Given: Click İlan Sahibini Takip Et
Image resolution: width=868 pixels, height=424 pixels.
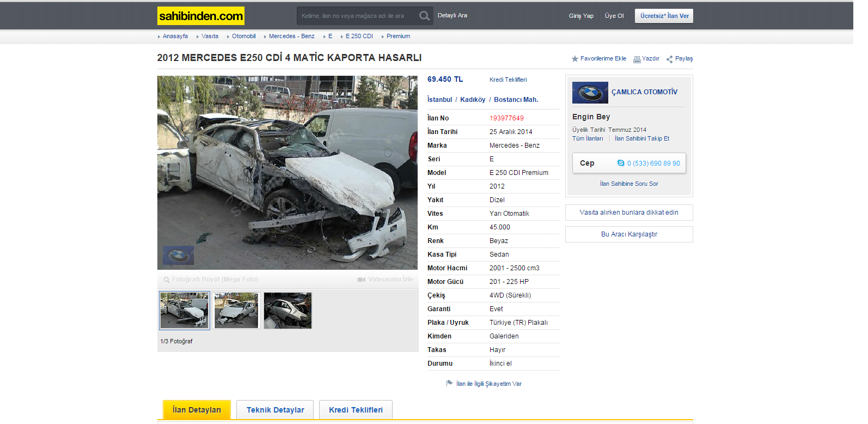Looking at the screenshot, I should 642,138.
